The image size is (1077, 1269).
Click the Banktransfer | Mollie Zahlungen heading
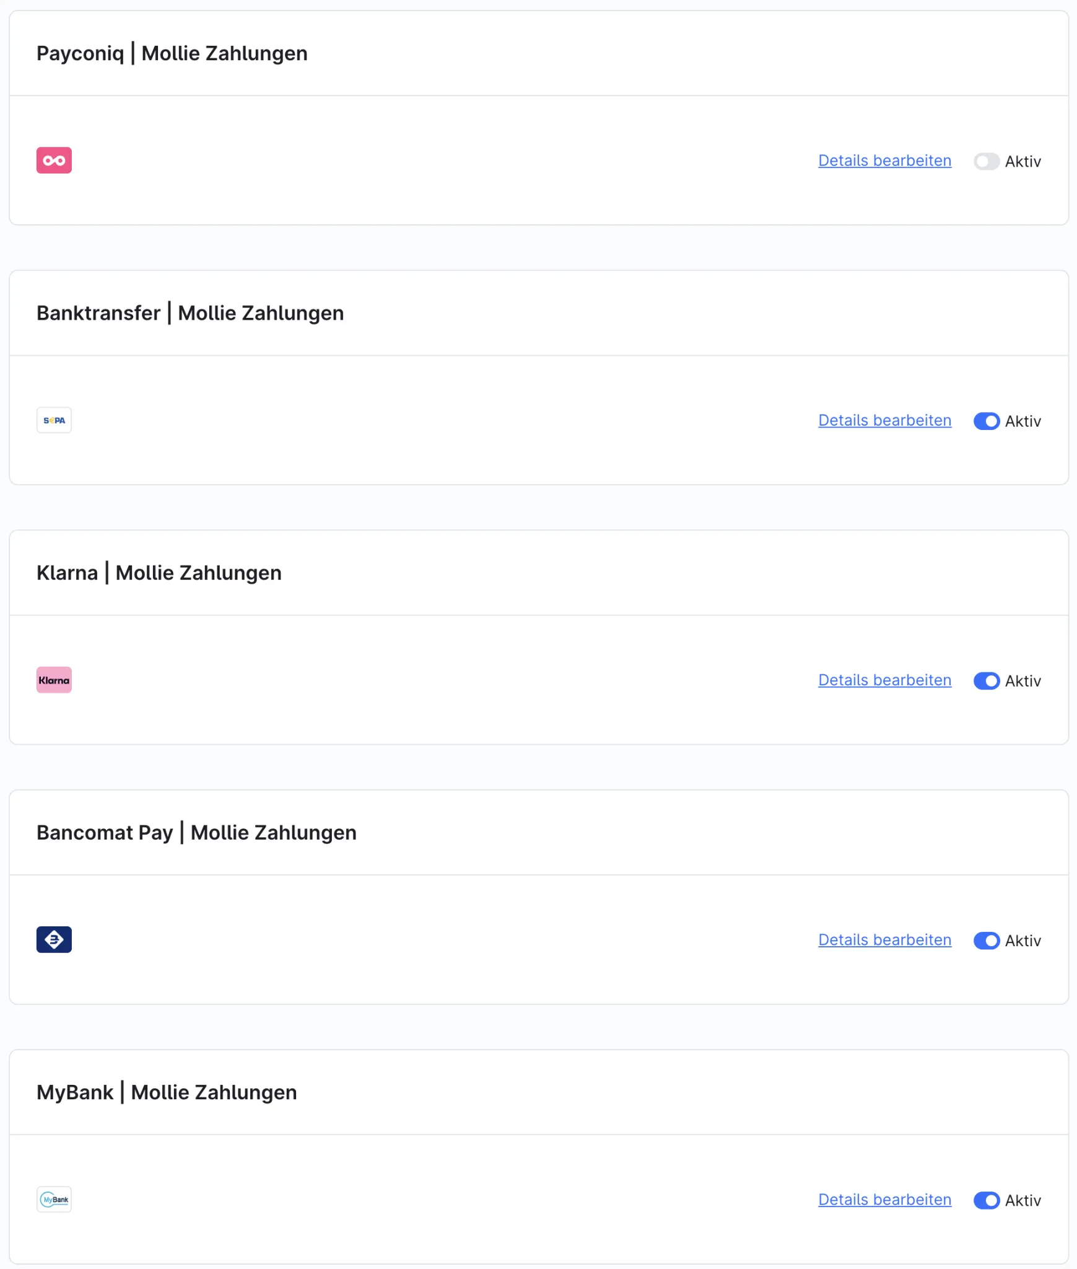tap(190, 313)
